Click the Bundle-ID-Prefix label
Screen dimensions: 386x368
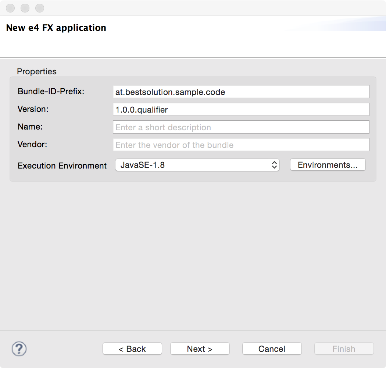pos(51,92)
